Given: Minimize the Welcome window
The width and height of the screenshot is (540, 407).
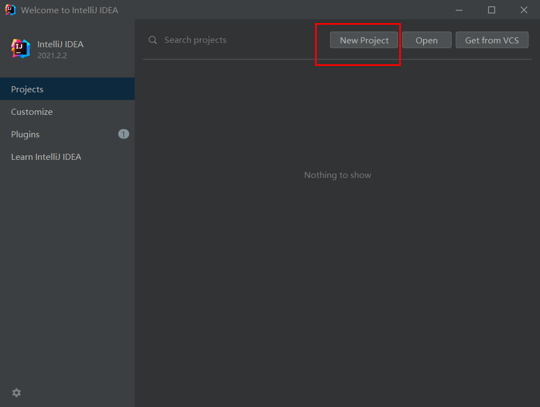Looking at the screenshot, I should (459, 10).
